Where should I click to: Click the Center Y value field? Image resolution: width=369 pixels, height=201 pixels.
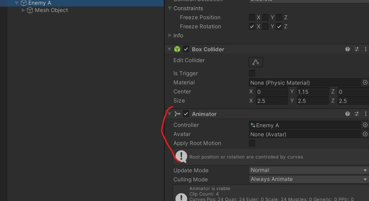click(x=313, y=92)
